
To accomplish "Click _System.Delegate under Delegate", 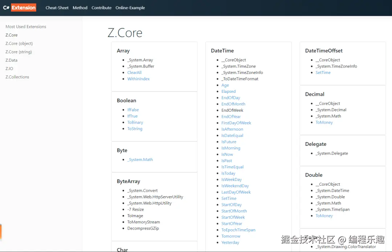I will pos(332,153).
